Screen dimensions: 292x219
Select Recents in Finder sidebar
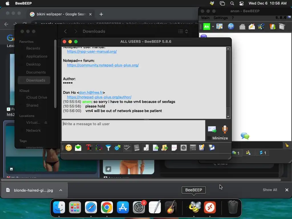click(x=33, y=48)
